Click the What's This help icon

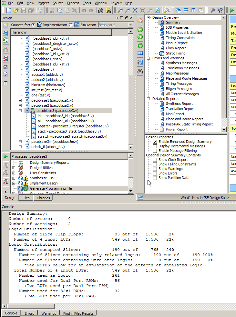(220, 10)
